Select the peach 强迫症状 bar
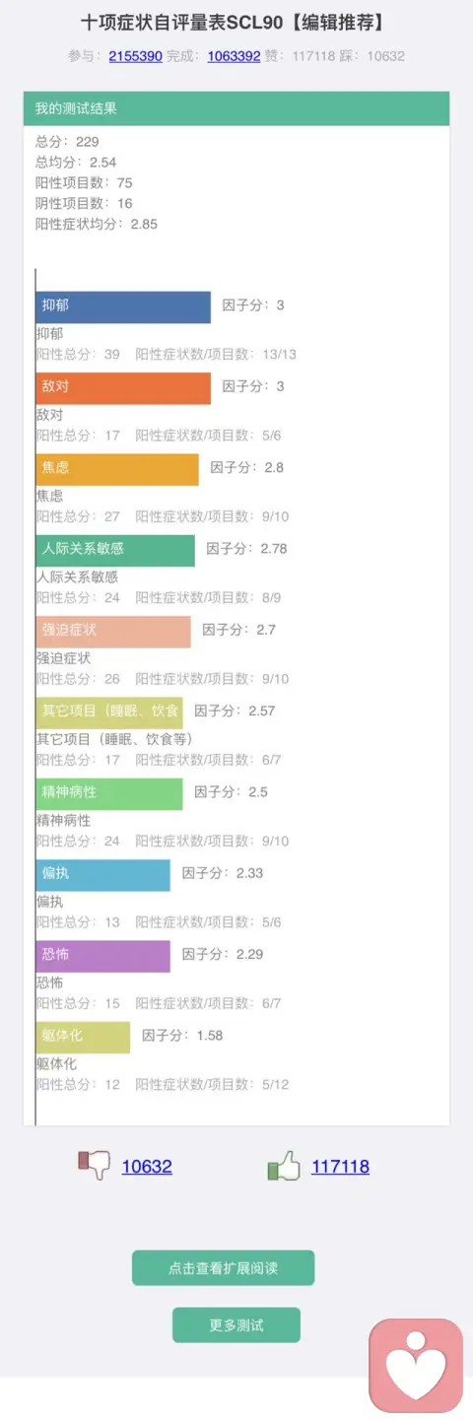The image size is (473, 1423). pyautogui.click(x=113, y=631)
